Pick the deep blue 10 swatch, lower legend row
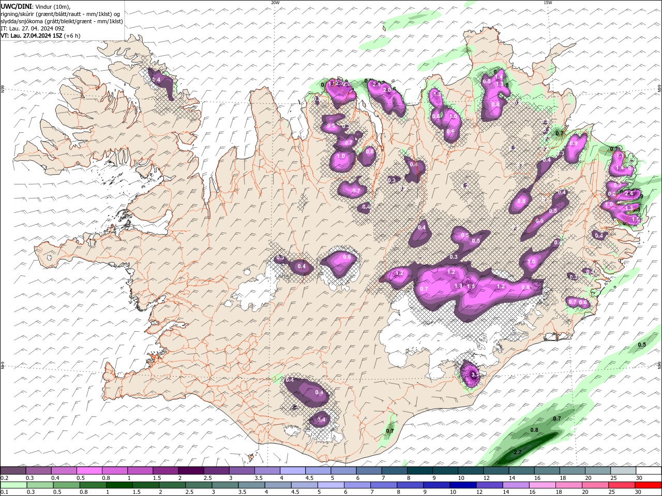Image resolution: width=662 pixels, height=496 pixels. (x=462, y=485)
